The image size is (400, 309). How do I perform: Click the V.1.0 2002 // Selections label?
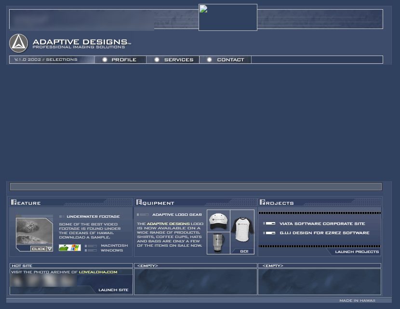pos(46,59)
